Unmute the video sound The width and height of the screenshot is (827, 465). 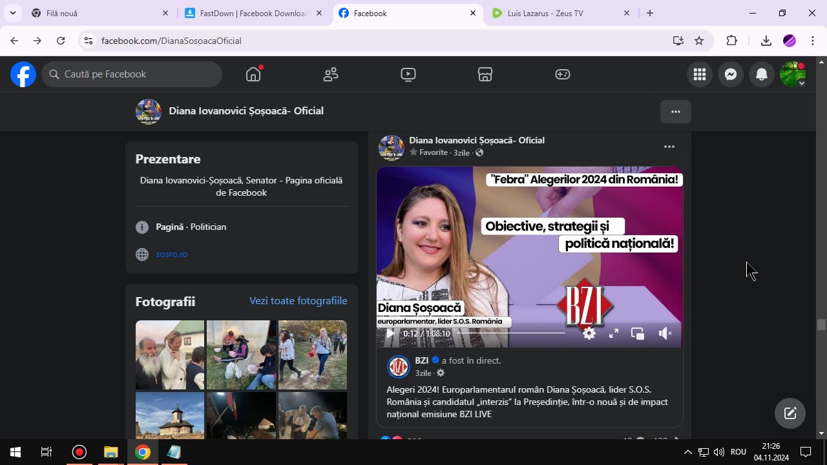(665, 333)
